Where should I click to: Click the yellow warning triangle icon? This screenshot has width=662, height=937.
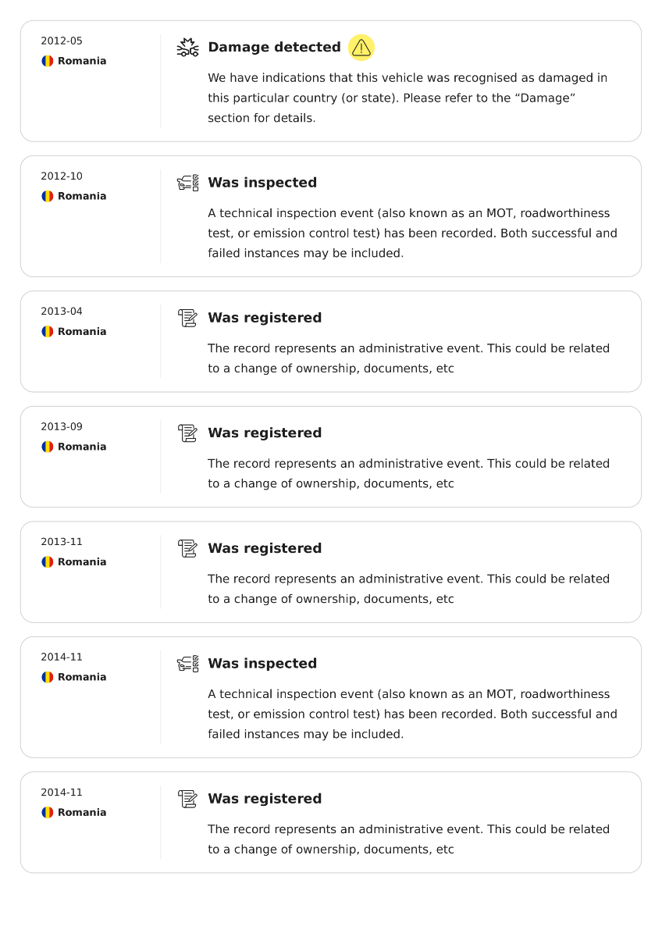[361, 48]
